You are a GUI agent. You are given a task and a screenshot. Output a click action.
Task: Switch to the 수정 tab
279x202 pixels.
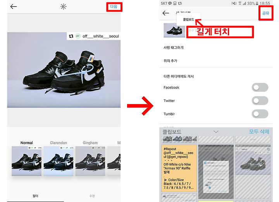[x=92, y=196]
